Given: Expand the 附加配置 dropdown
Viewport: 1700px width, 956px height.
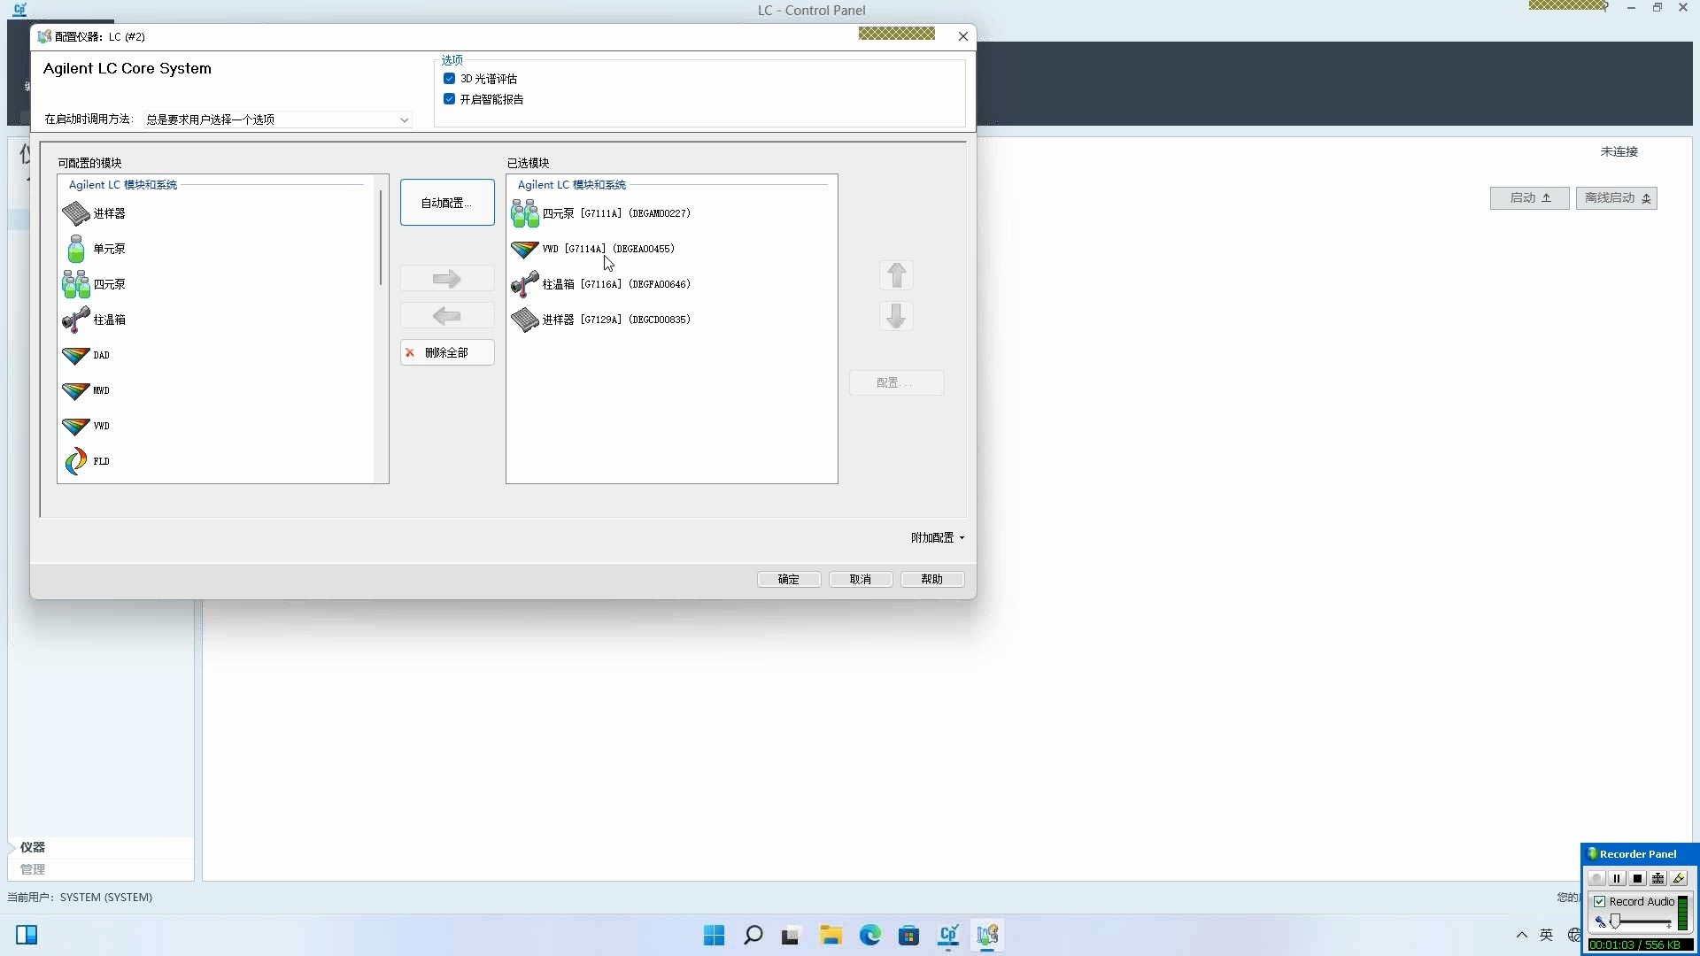Looking at the screenshot, I should click(x=937, y=537).
